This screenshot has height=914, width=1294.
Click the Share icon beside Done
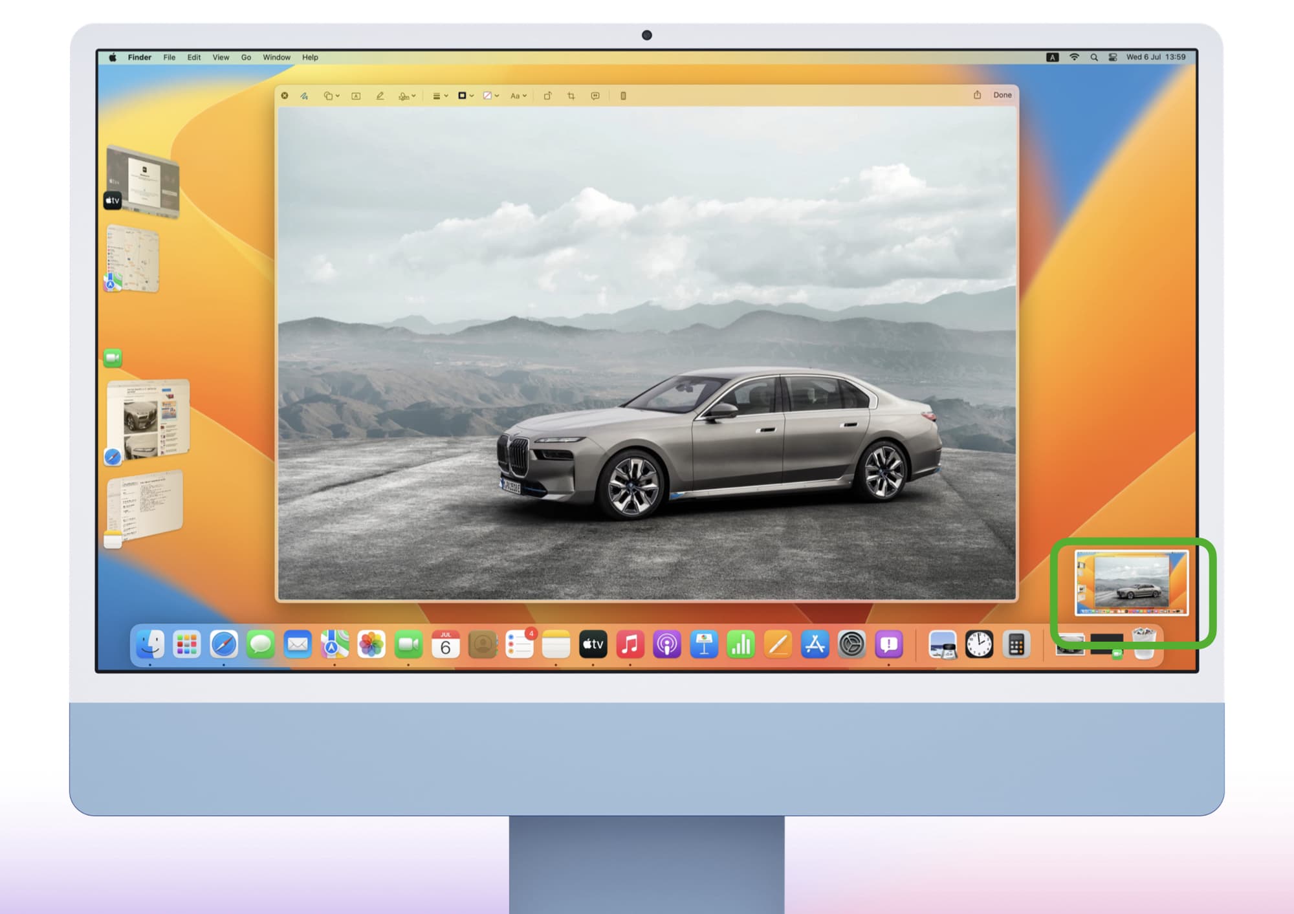977,95
